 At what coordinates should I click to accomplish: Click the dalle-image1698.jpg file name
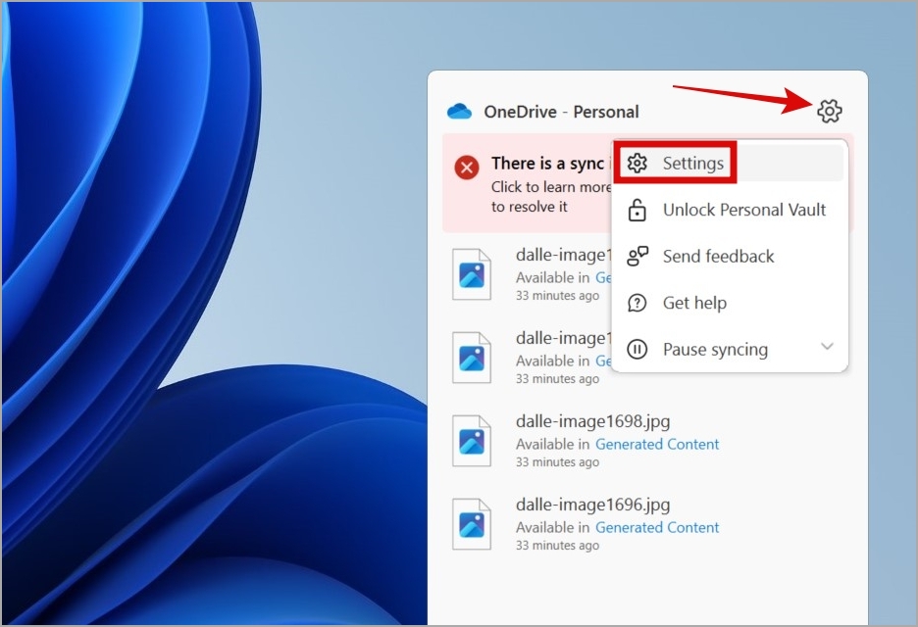point(592,421)
